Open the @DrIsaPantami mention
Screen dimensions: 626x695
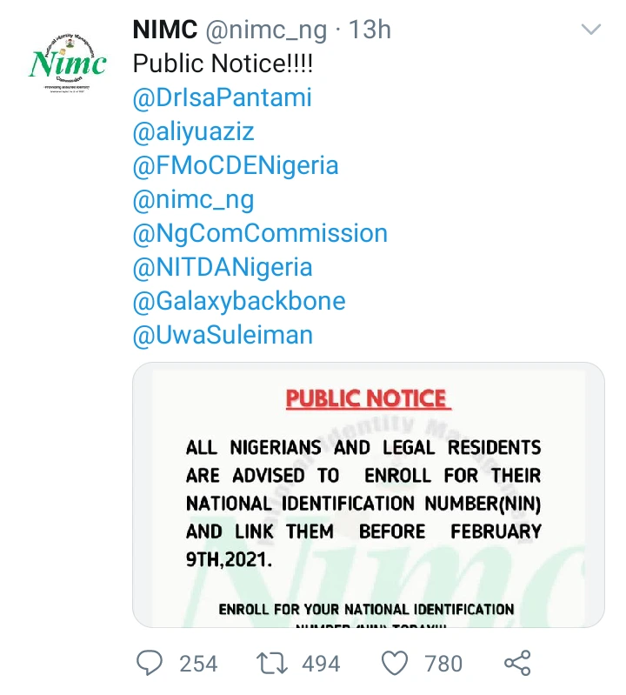222,97
